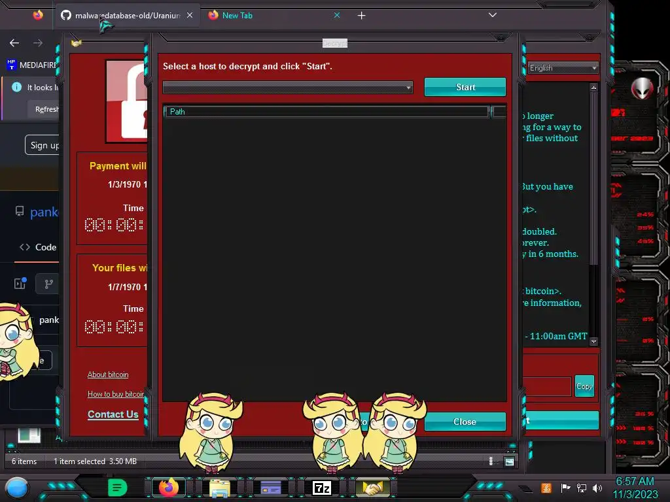The height and width of the screenshot is (502, 670).
Task: Close the decrypt dialog
Action: [x=465, y=422]
